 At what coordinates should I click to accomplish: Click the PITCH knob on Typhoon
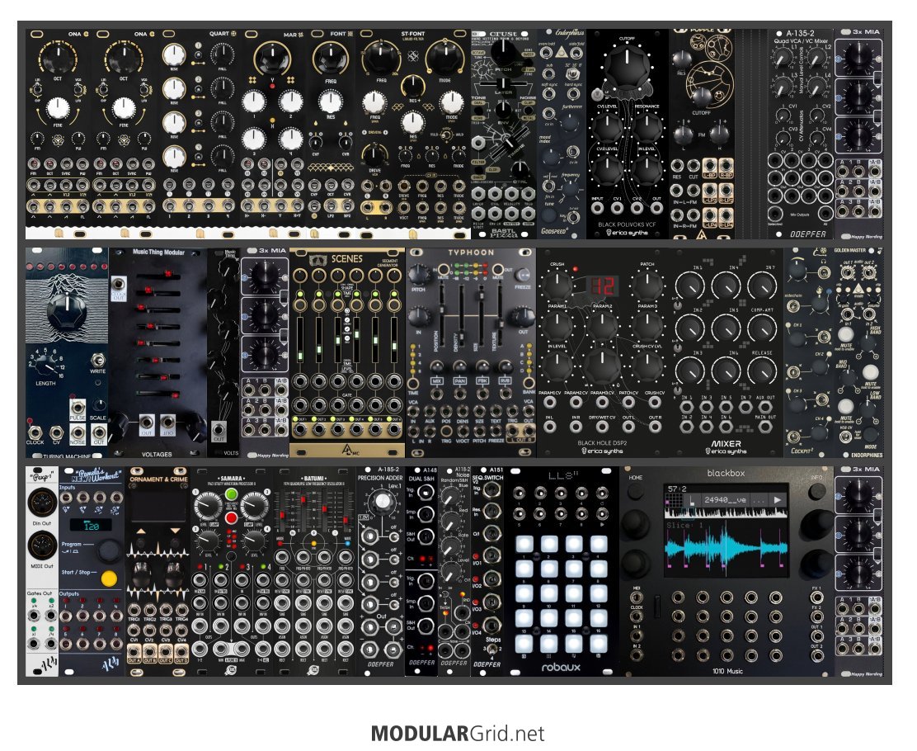pos(419,274)
